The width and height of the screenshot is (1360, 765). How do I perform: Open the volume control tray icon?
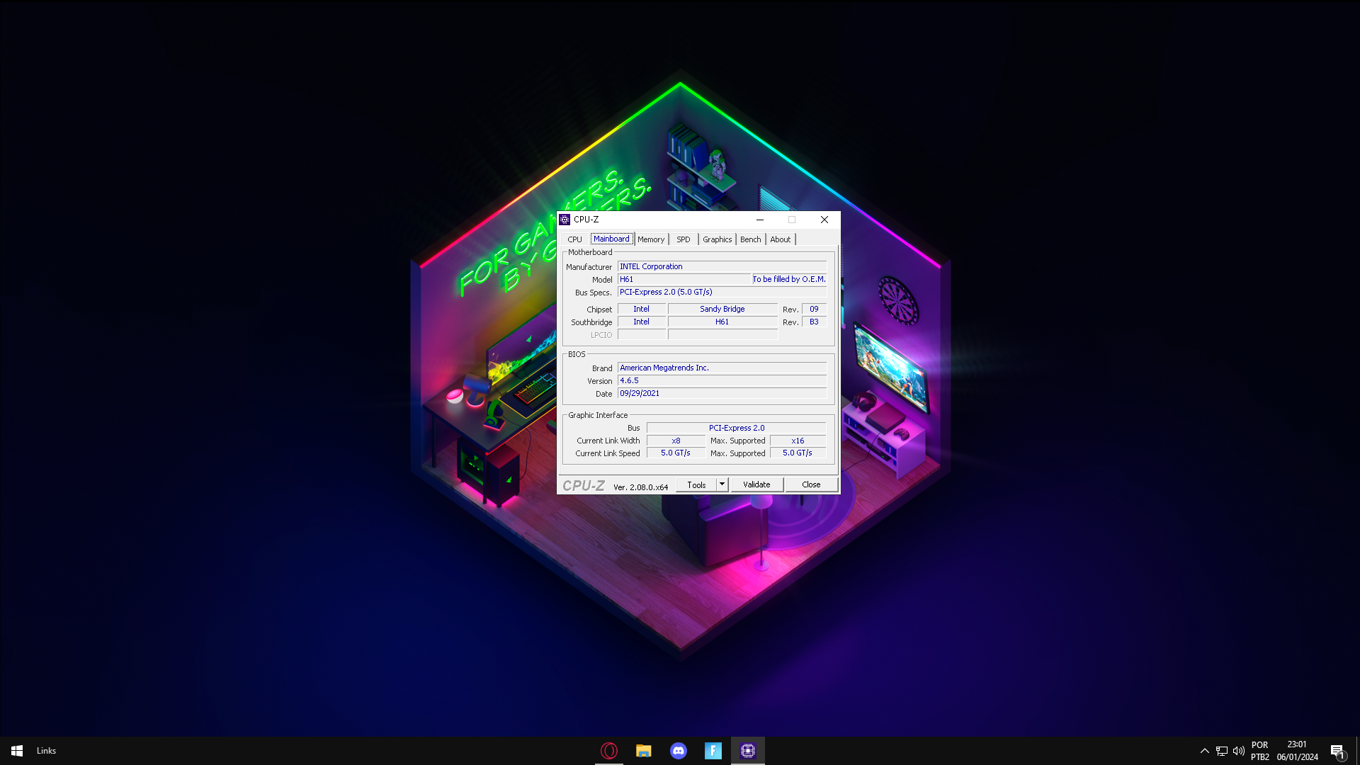click(1239, 751)
